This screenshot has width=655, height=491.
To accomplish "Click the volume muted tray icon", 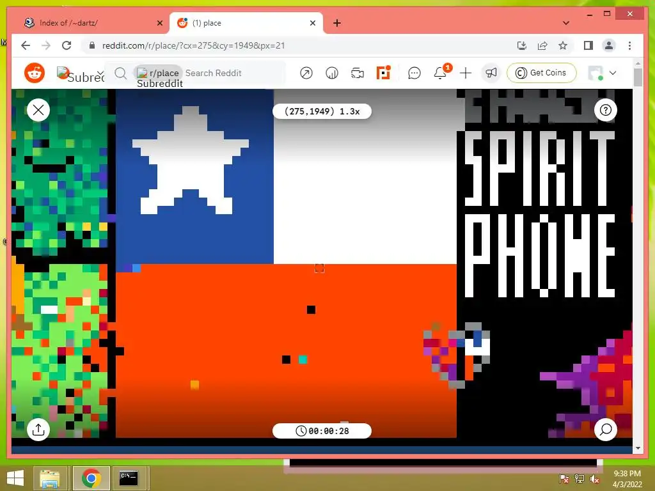I will point(595,479).
